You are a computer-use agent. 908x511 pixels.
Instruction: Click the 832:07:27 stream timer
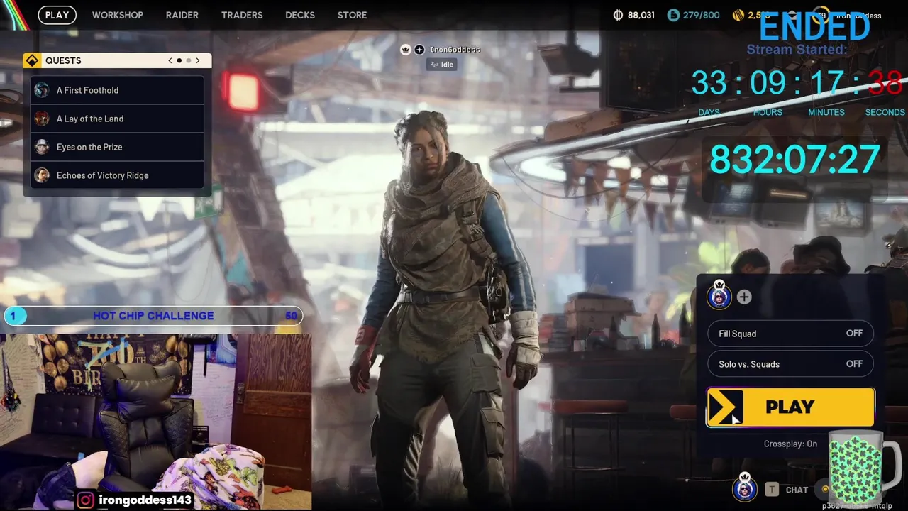pyautogui.click(x=794, y=159)
